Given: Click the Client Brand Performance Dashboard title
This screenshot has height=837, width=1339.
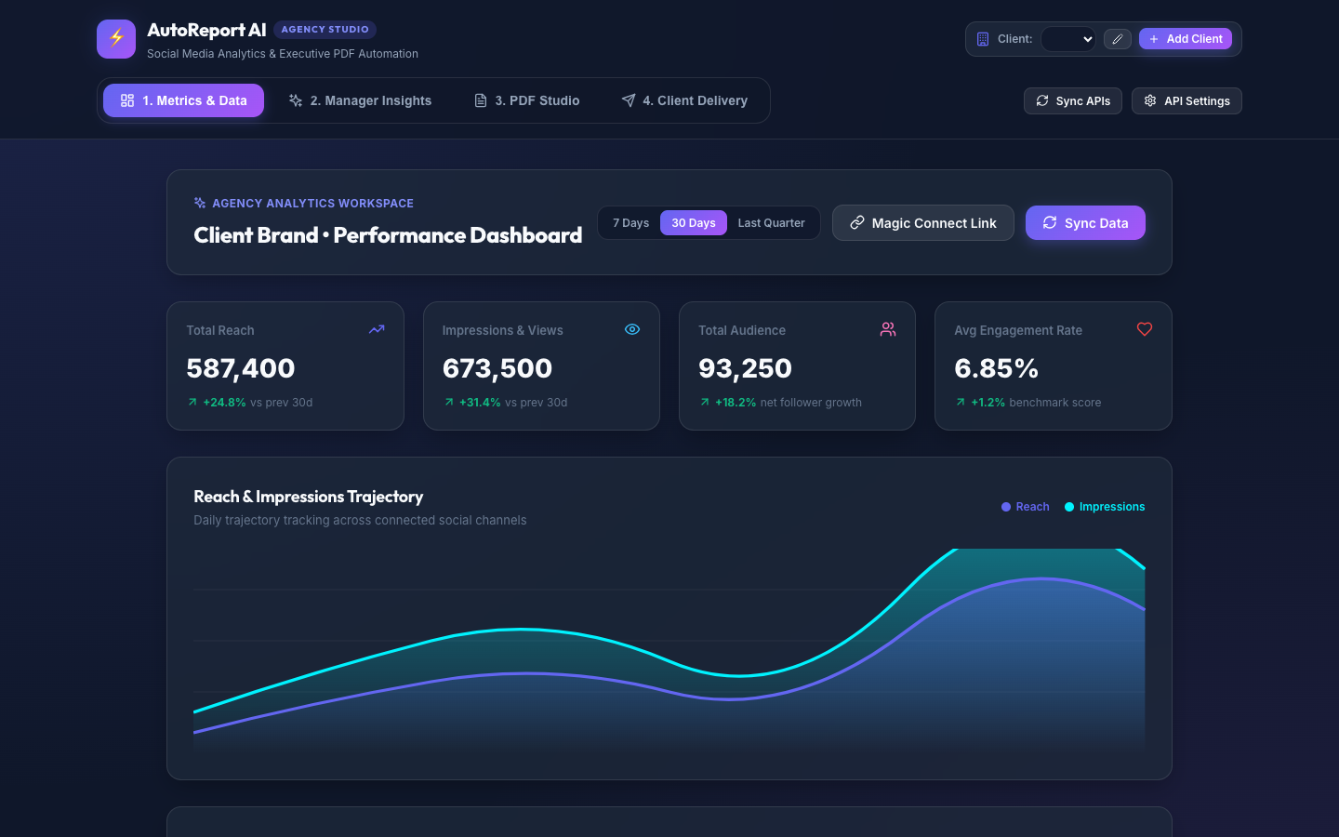Looking at the screenshot, I should (x=388, y=235).
